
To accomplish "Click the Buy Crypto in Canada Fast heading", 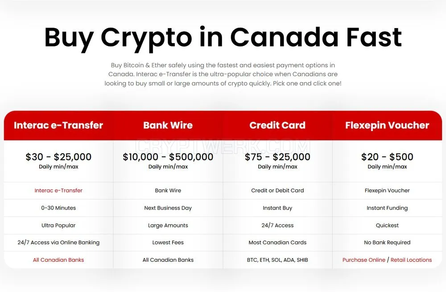I will pos(223,37).
